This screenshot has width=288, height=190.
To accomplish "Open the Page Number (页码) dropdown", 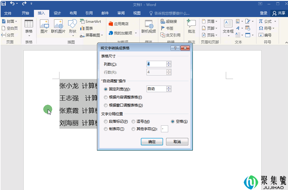I will click(x=210, y=35).
